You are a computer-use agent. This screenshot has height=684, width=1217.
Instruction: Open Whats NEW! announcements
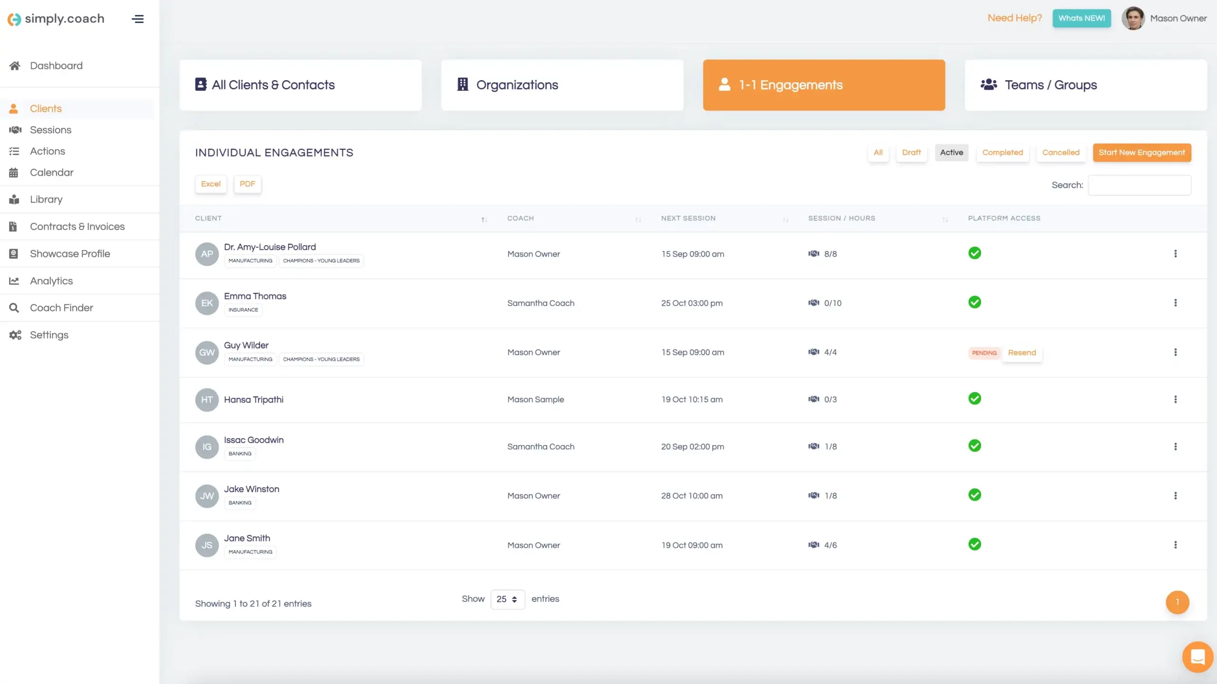1082,18
